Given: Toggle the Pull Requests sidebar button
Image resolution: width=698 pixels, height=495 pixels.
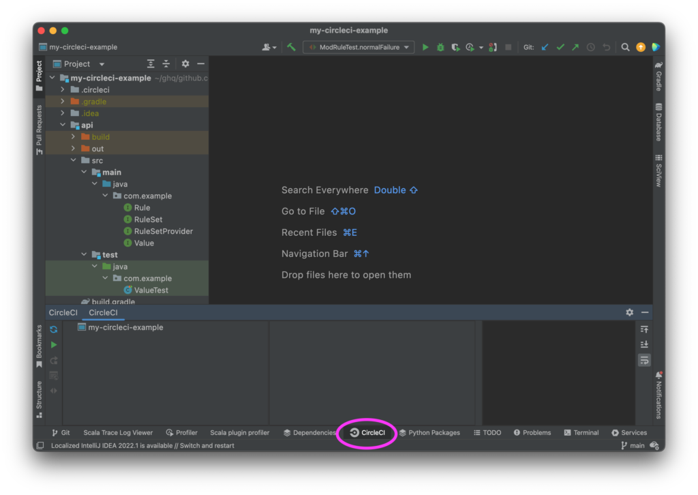Looking at the screenshot, I should (x=39, y=130).
